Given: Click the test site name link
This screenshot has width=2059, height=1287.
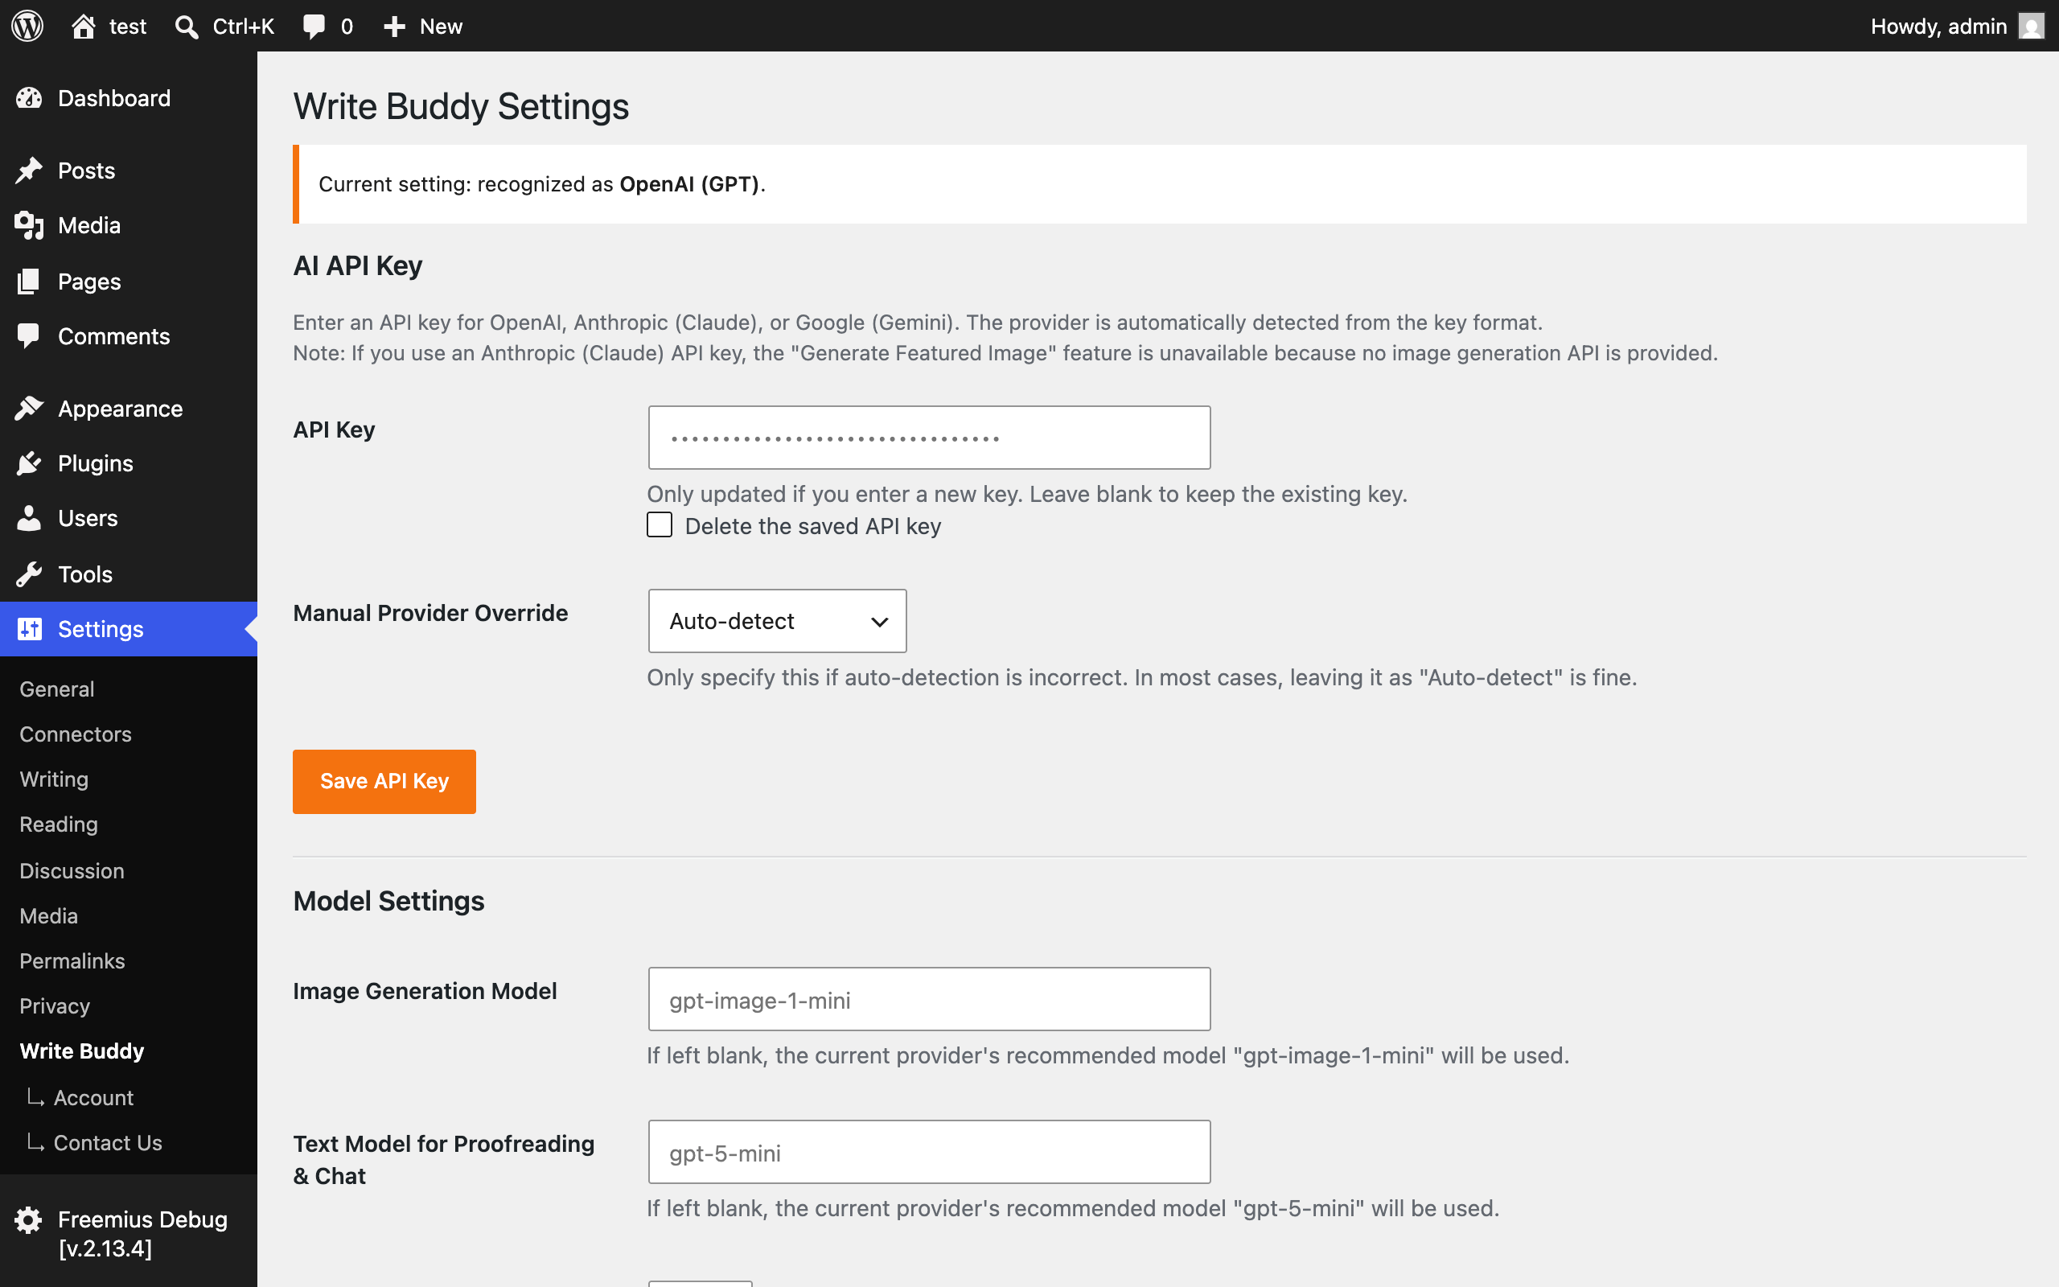Looking at the screenshot, I should point(128,27).
